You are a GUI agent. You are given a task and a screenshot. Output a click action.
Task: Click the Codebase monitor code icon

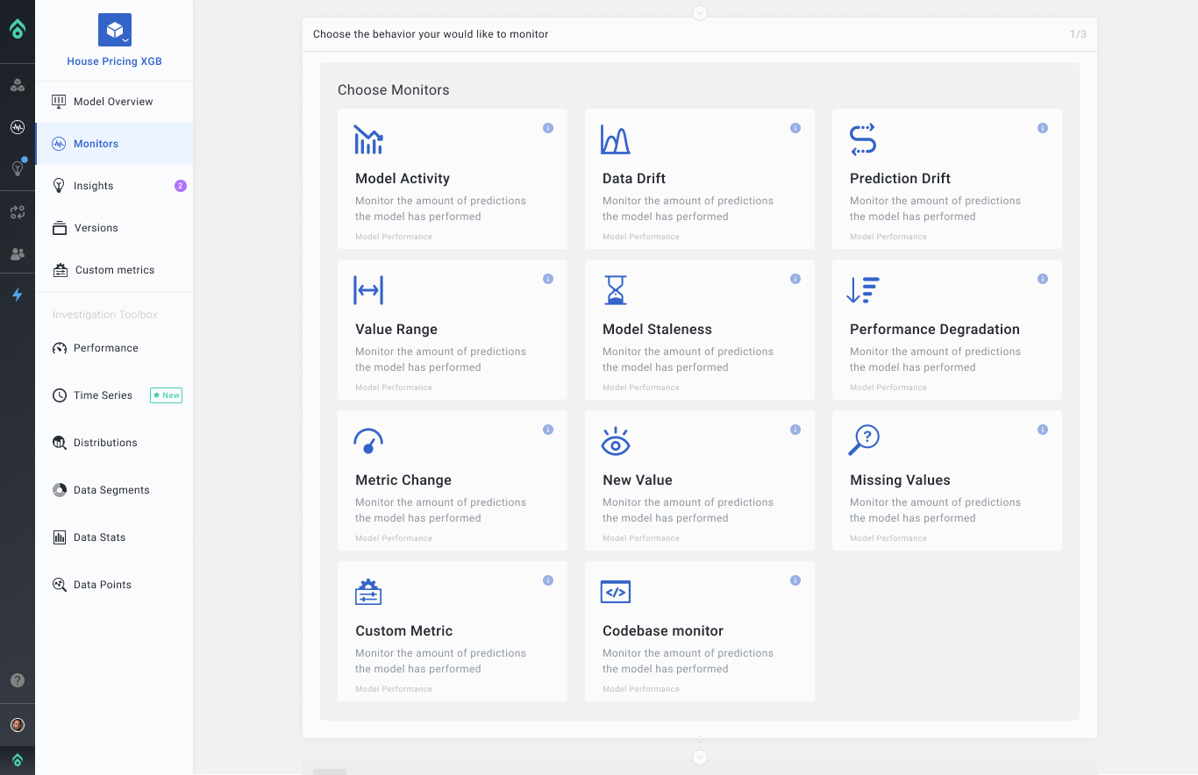coord(616,592)
